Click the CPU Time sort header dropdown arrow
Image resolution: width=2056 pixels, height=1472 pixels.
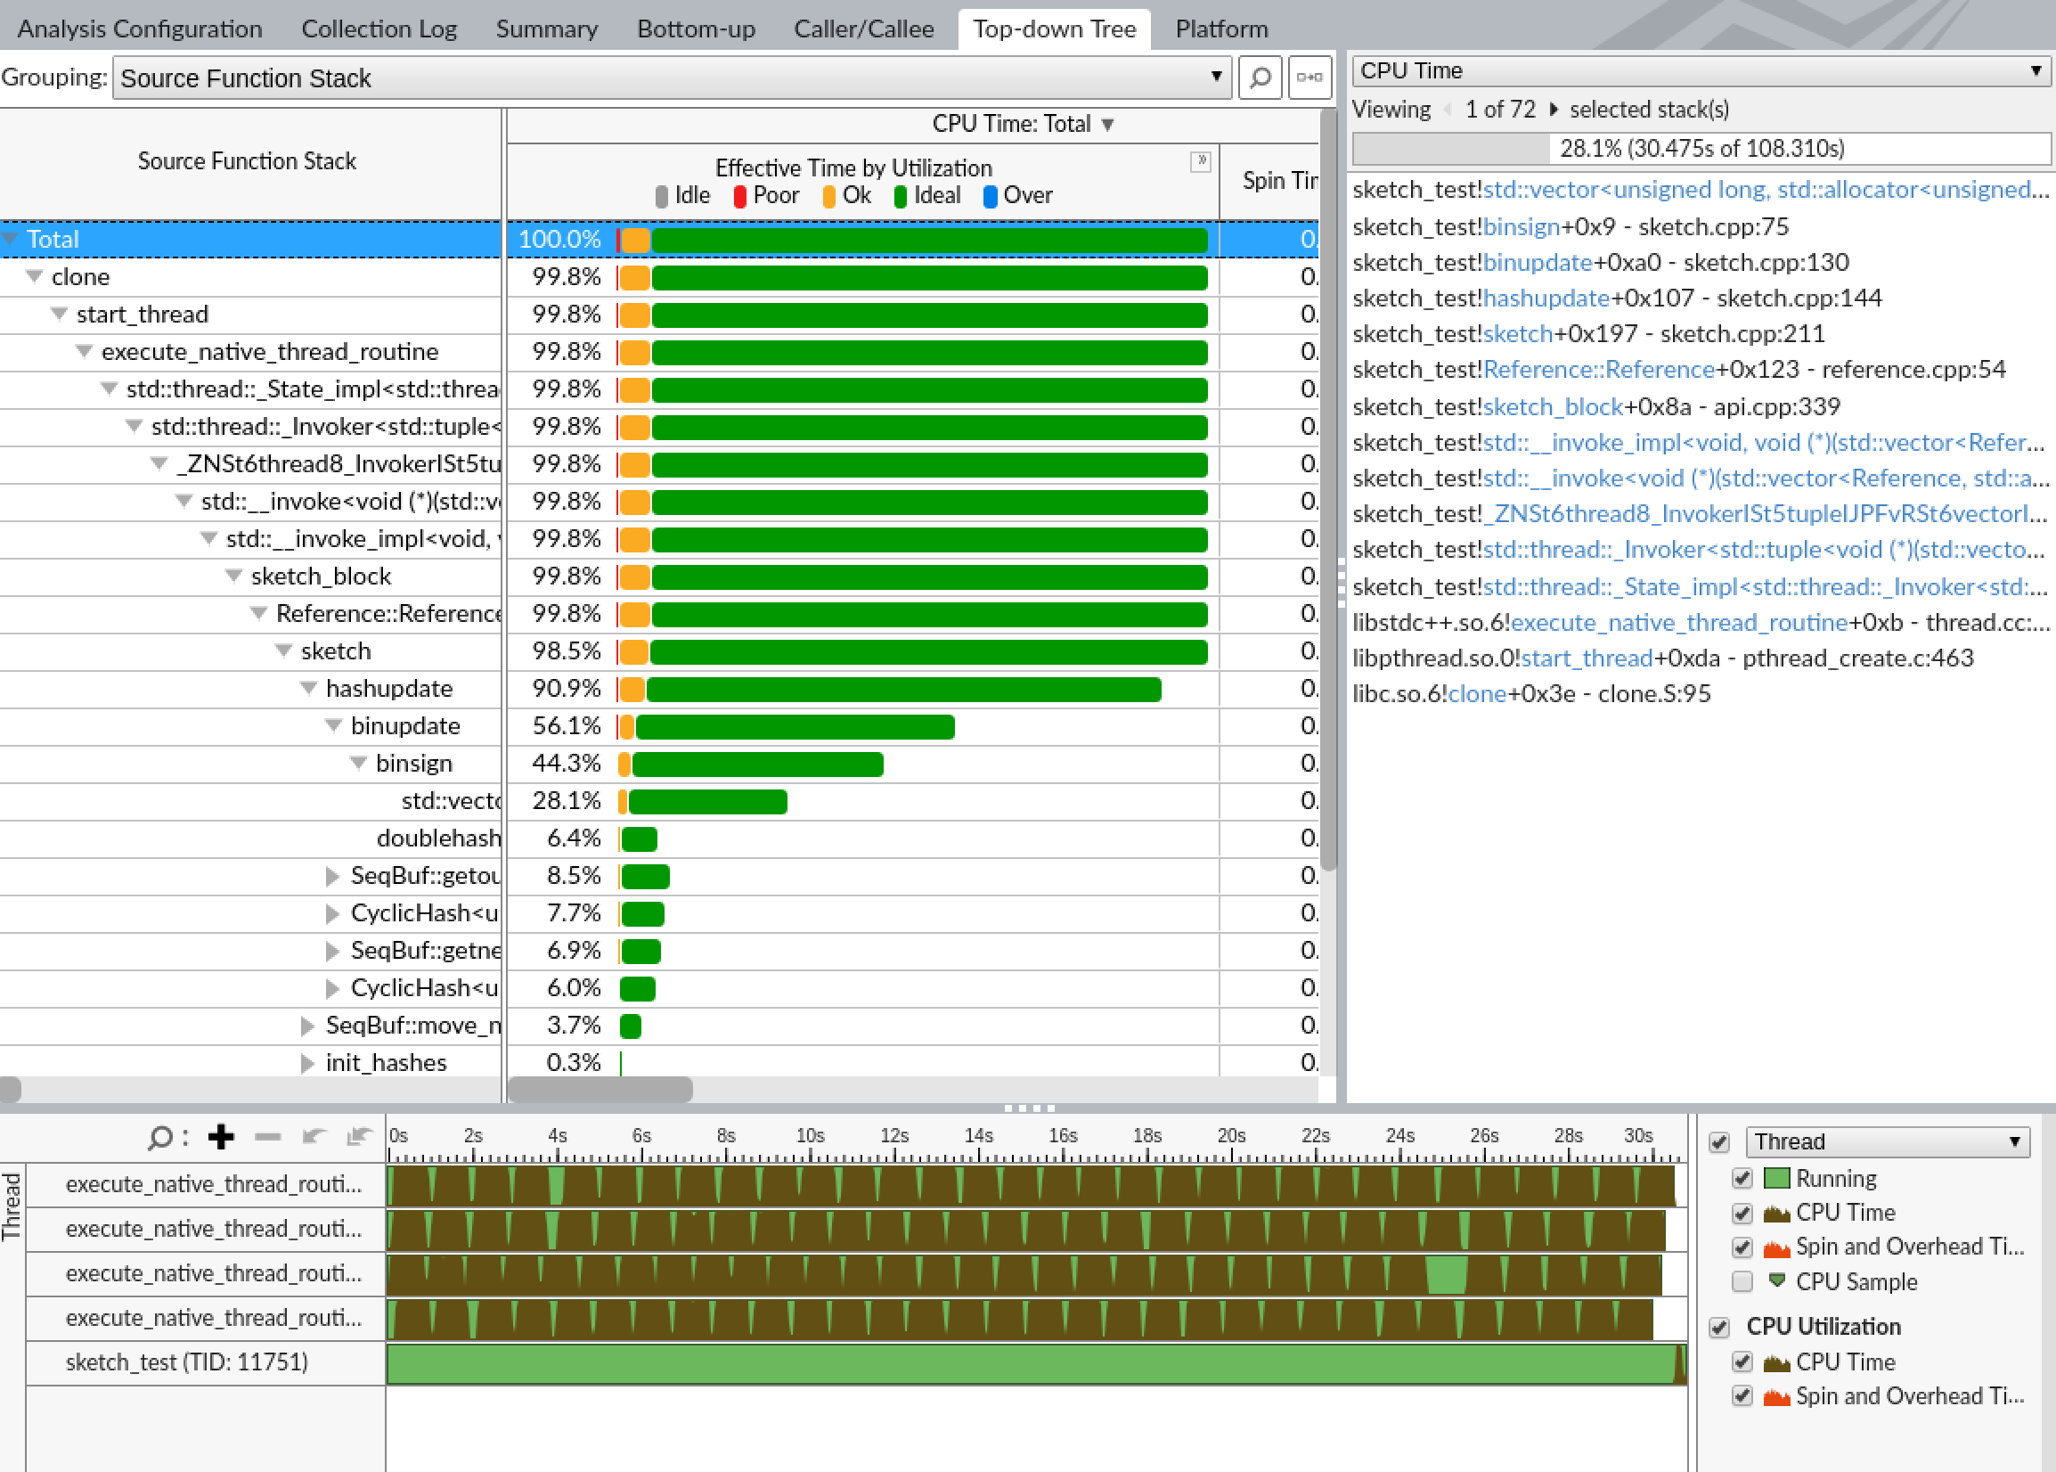[1107, 124]
